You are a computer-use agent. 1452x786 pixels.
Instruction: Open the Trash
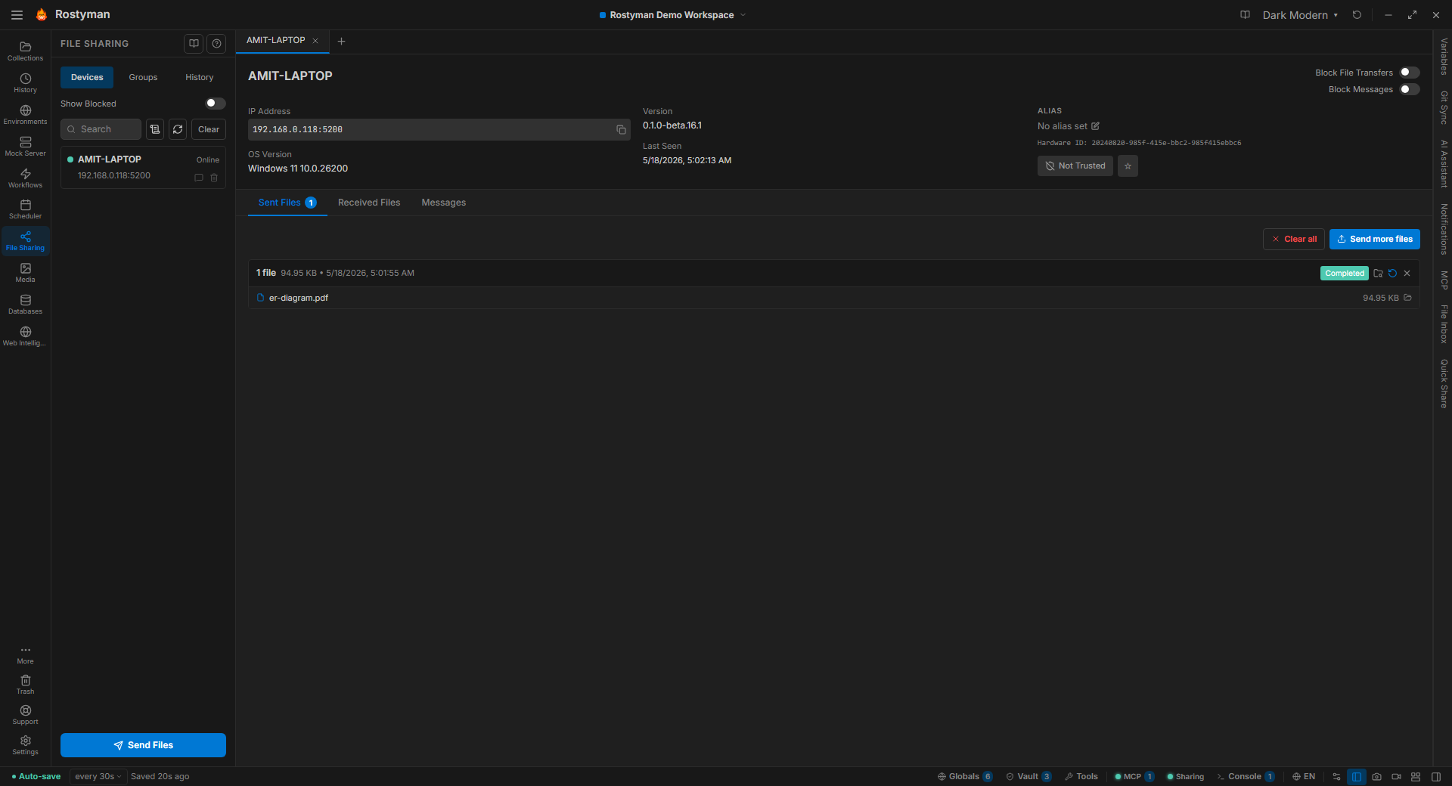(x=25, y=684)
